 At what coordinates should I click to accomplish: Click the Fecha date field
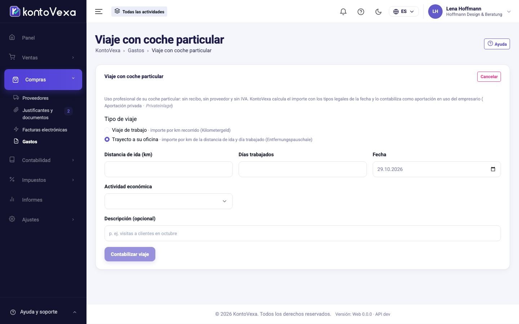pyautogui.click(x=436, y=169)
